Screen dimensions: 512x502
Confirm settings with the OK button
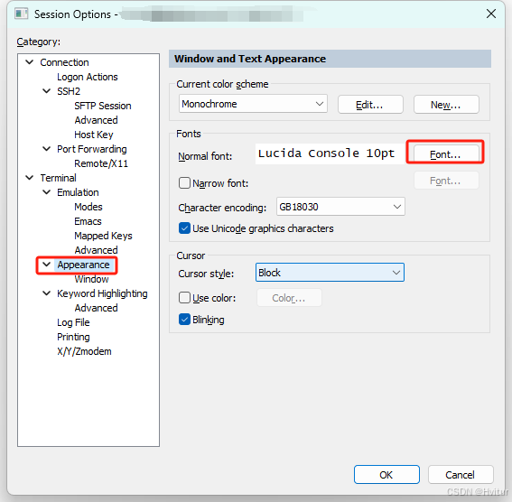click(x=386, y=475)
